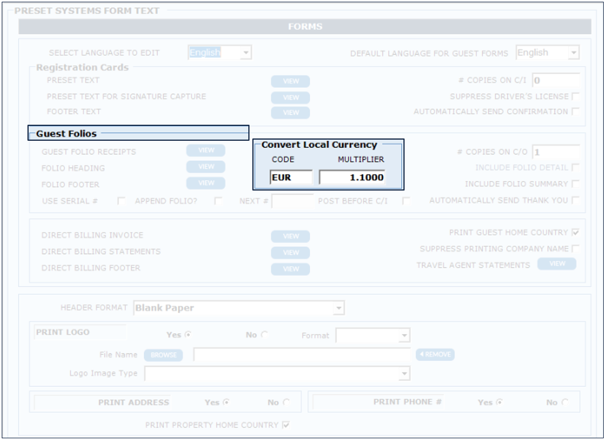Click BROWSE button for logo file name

coord(163,355)
